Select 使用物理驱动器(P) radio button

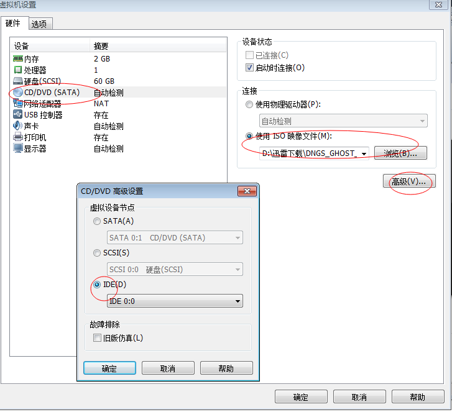coord(249,104)
